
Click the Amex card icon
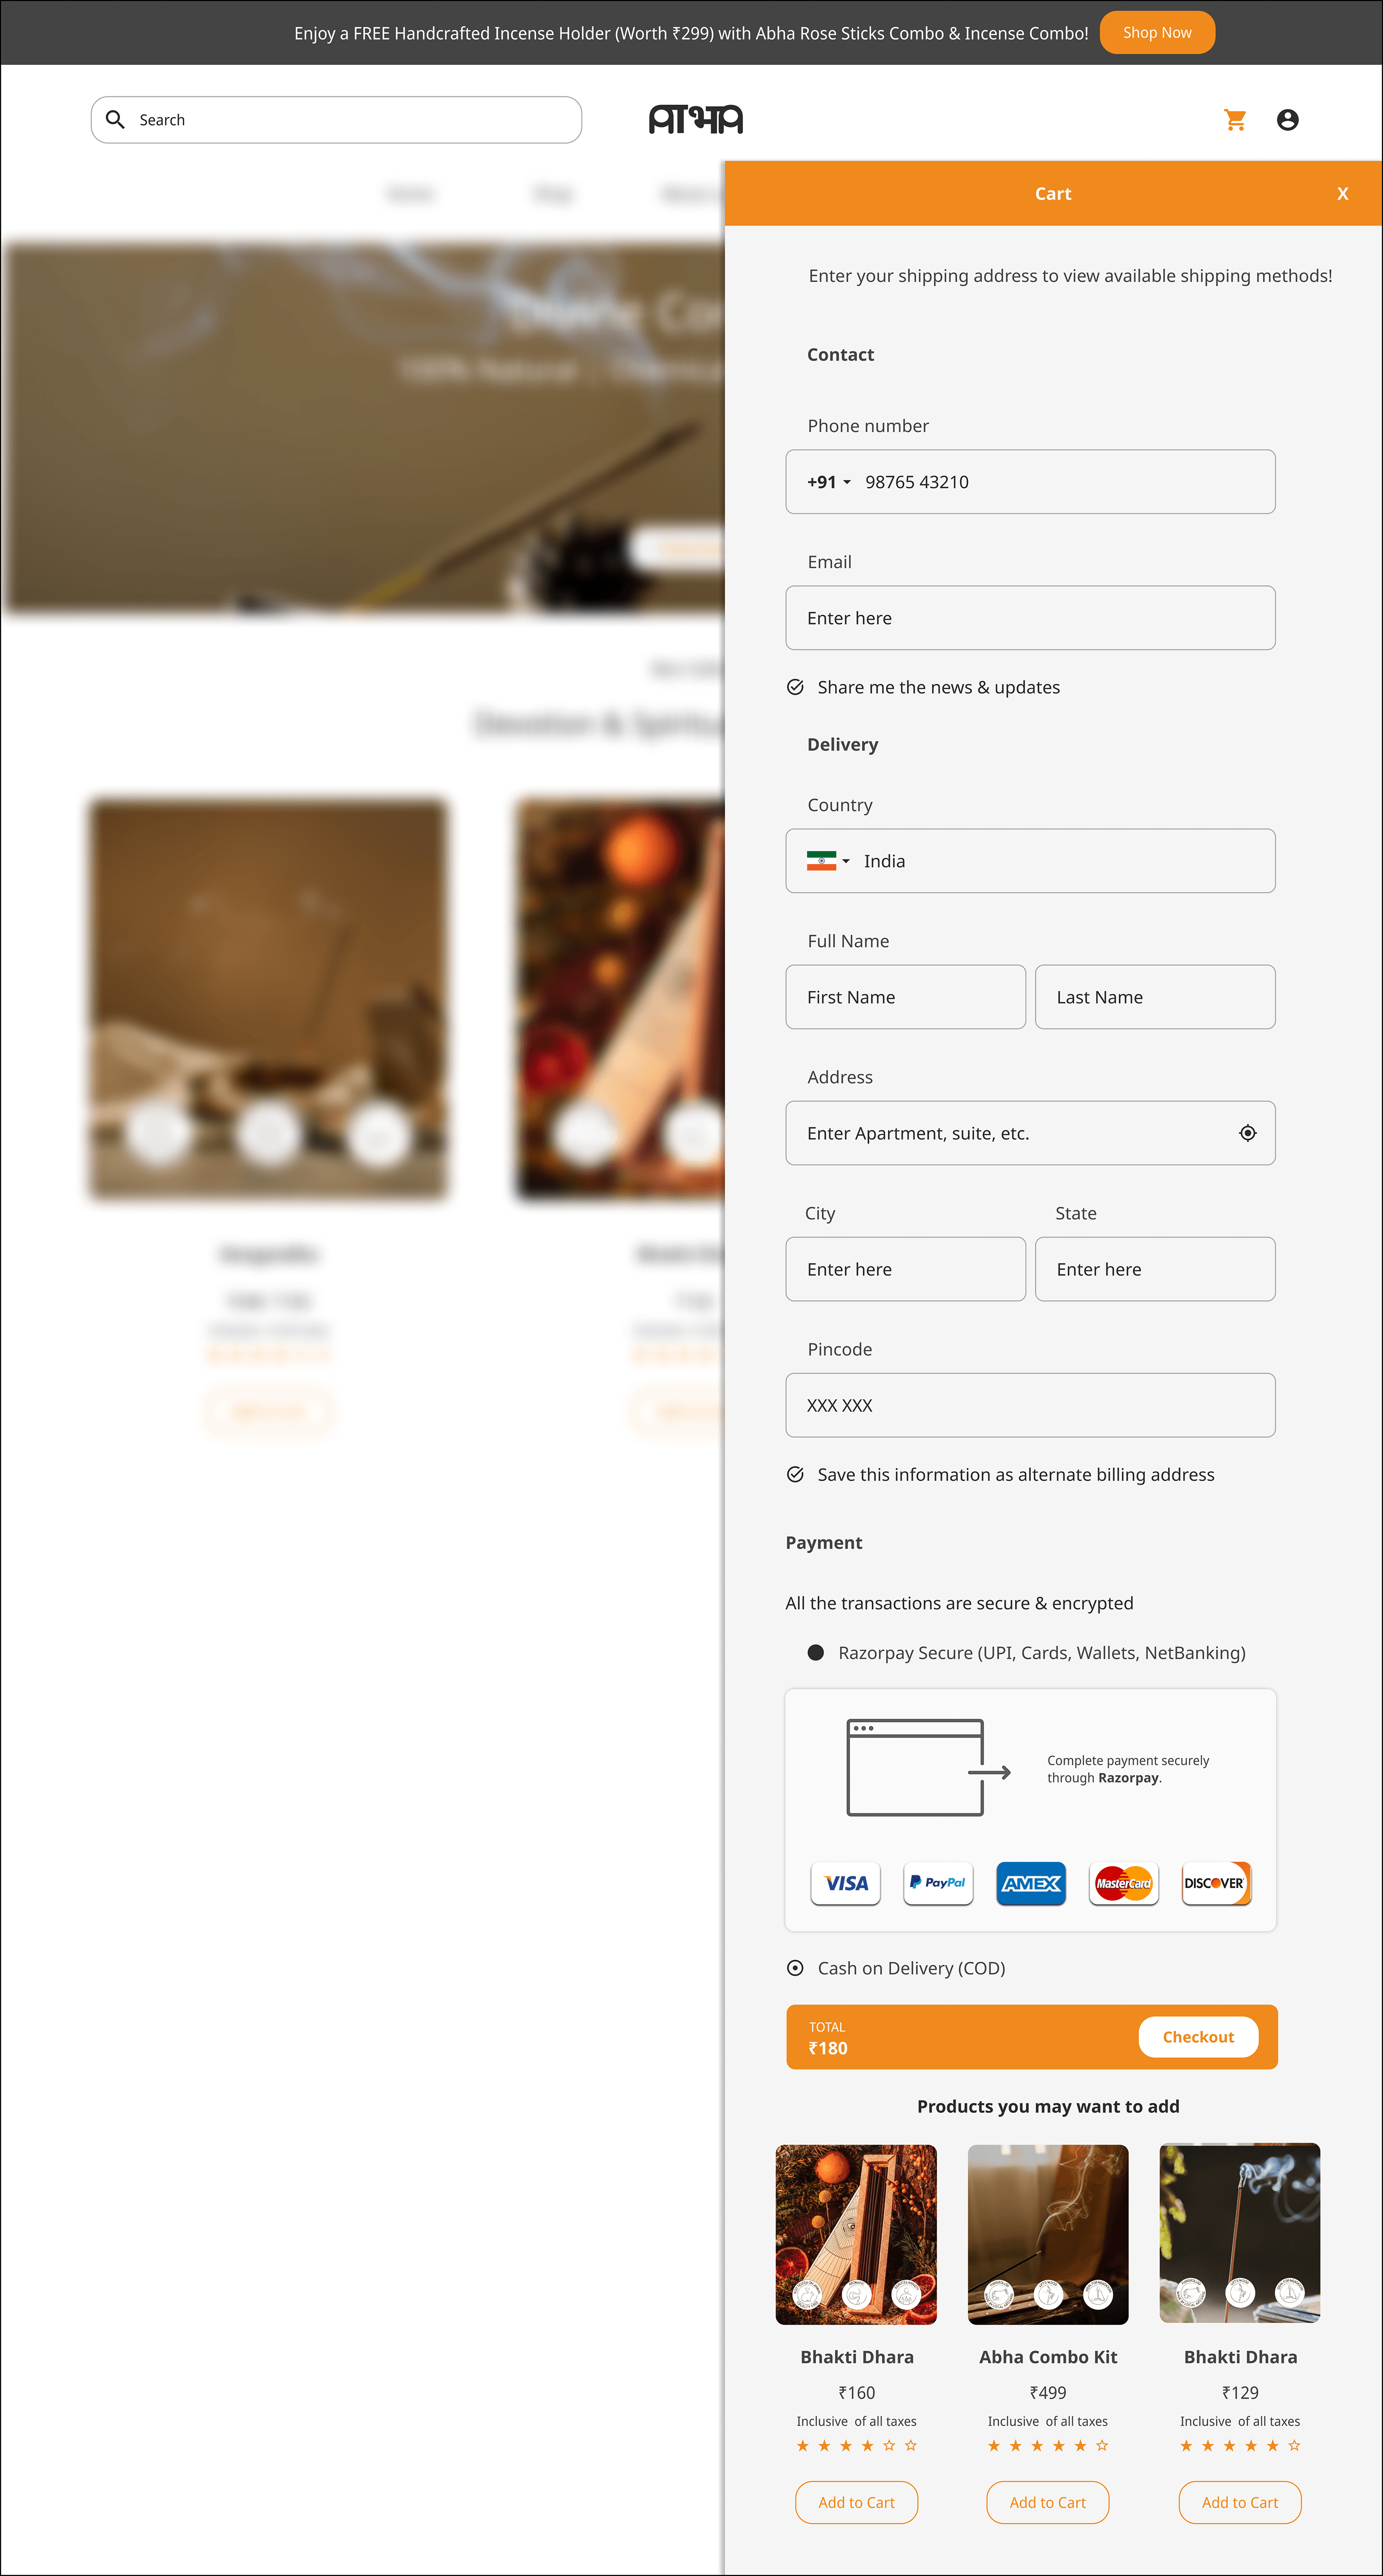click(x=1031, y=1883)
